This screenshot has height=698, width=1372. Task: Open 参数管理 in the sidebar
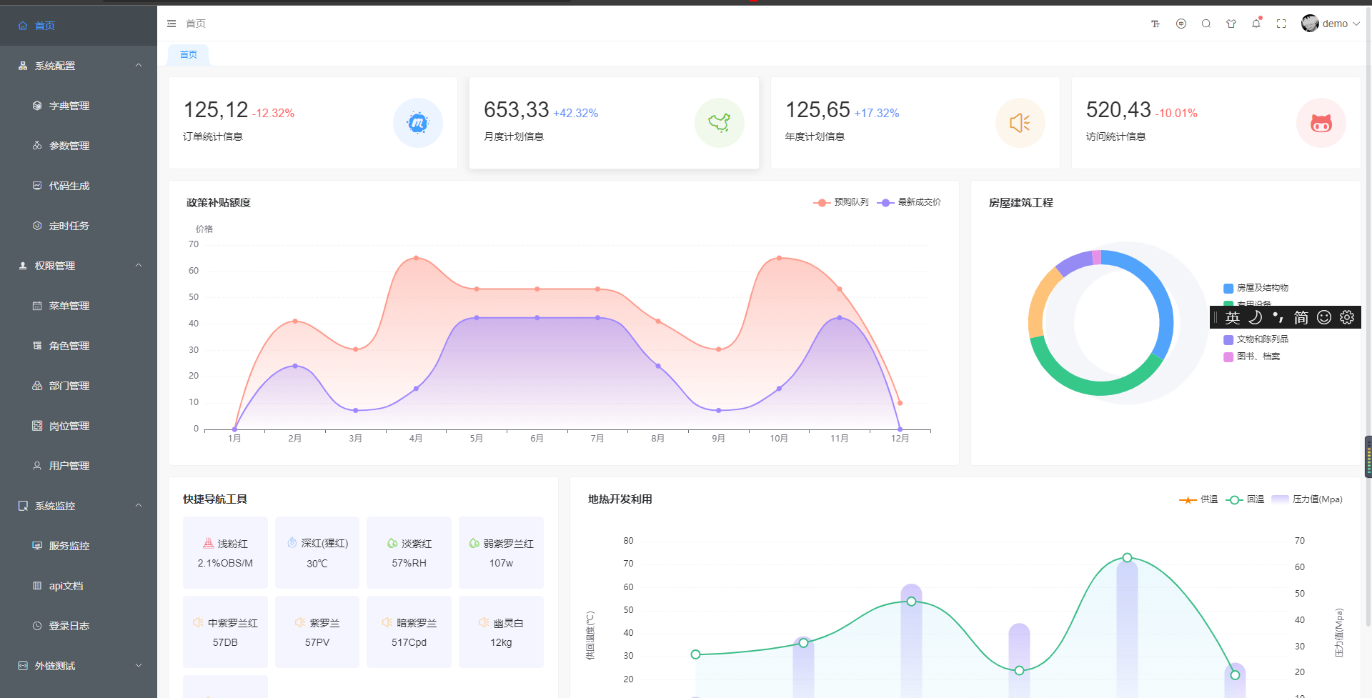click(x=79, y=146)
